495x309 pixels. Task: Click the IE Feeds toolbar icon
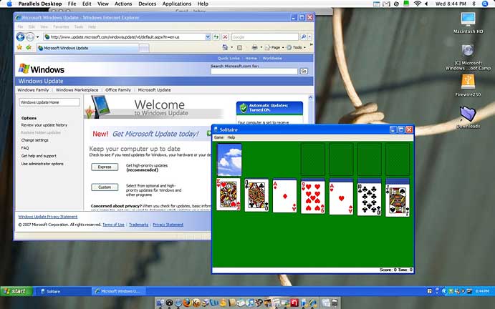tap(239, 48)
